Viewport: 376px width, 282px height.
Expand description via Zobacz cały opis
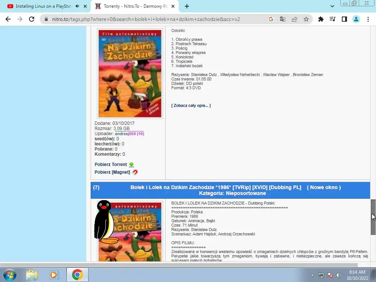click(191, 105)
